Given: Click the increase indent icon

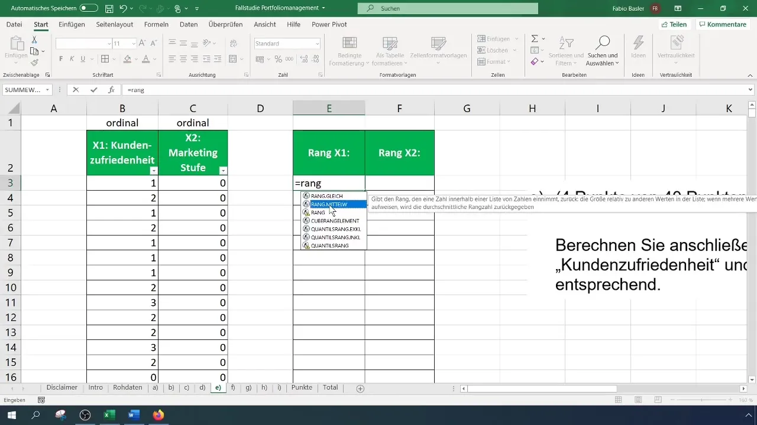Looking at the screenshot, I should point(219,59).
